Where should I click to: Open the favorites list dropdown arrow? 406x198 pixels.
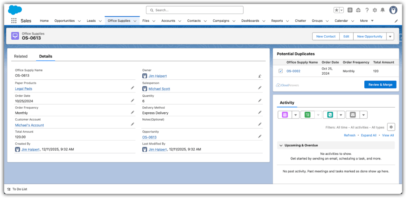pos(341,10)
